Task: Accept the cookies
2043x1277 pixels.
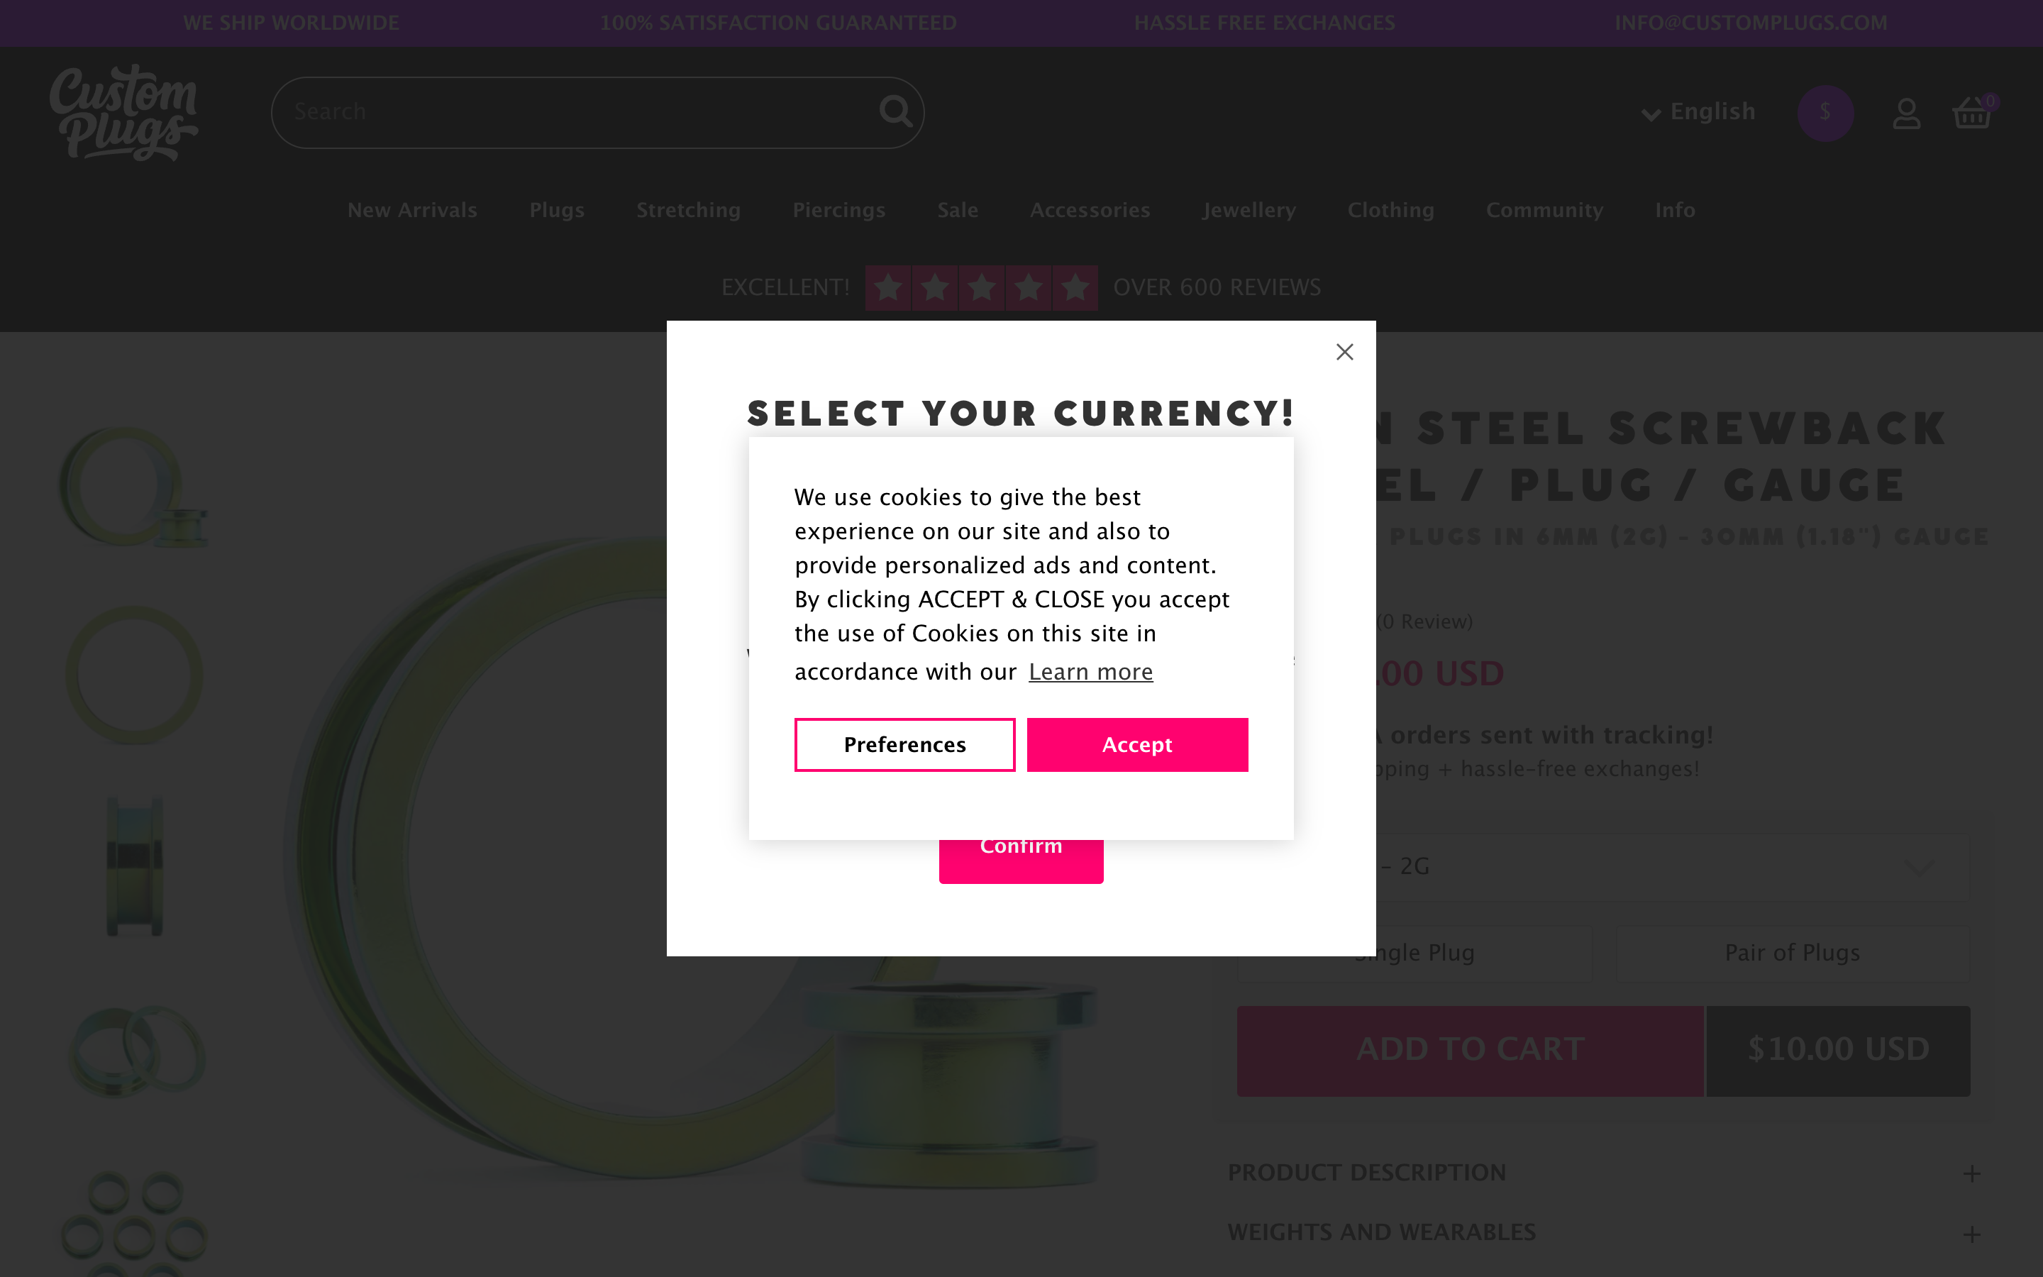Action: click(1137, 745)
